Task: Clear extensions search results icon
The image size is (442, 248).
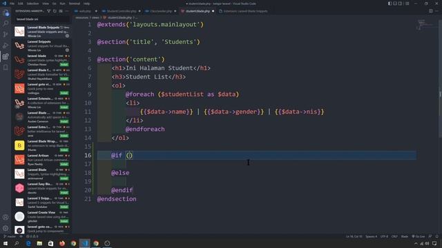Action: [x=61, y=11]
